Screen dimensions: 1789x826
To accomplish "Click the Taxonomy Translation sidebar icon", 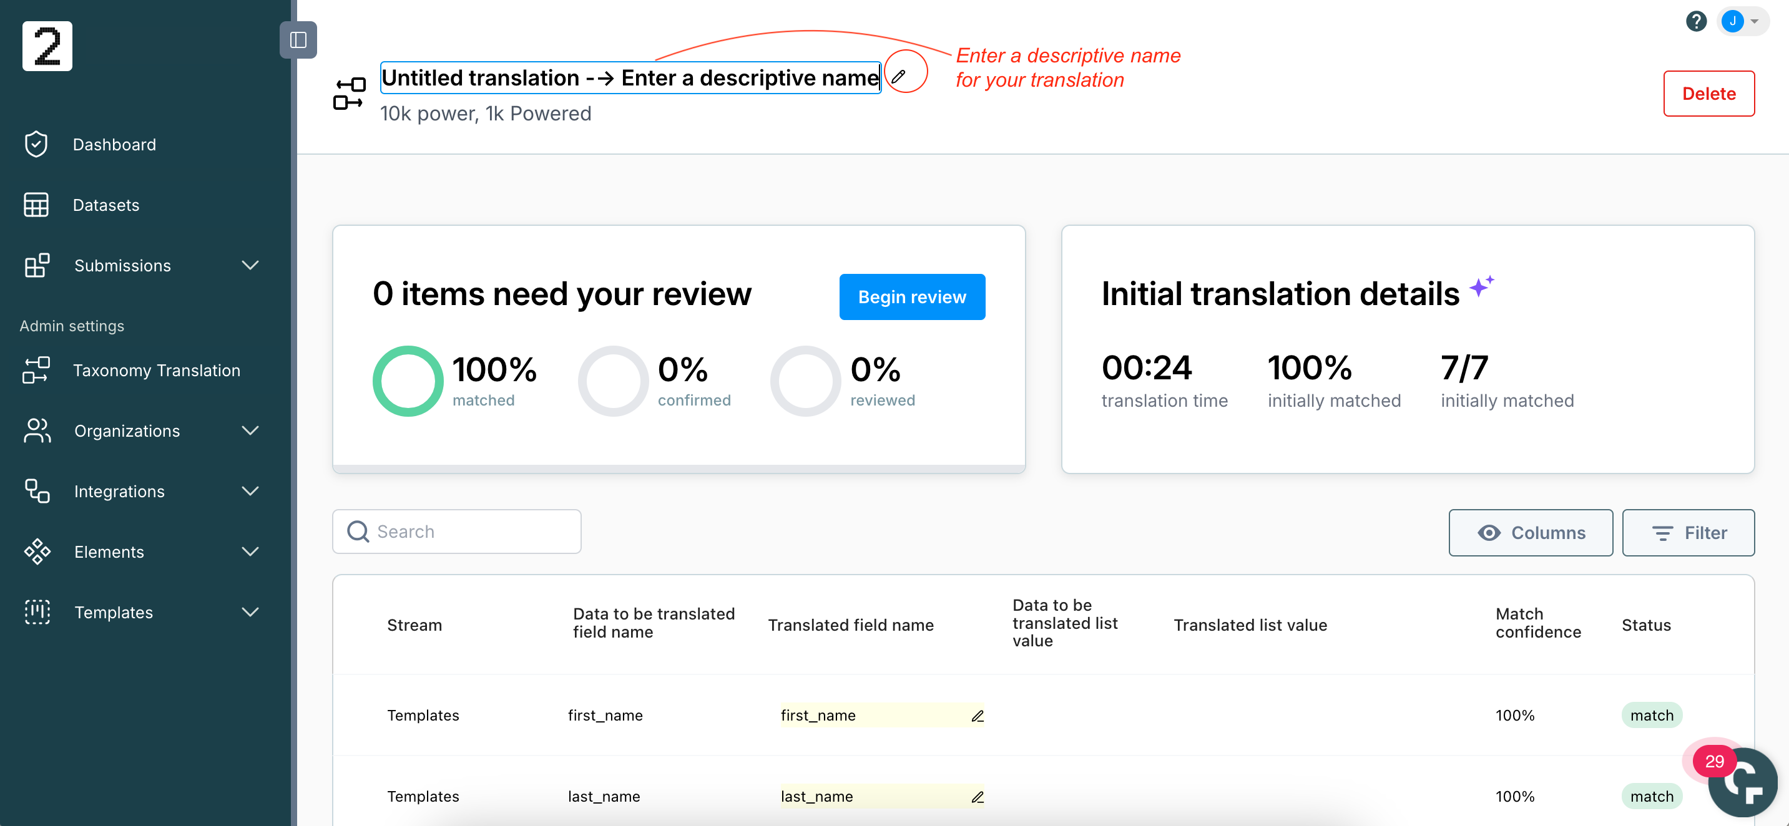I will [36, 370].
